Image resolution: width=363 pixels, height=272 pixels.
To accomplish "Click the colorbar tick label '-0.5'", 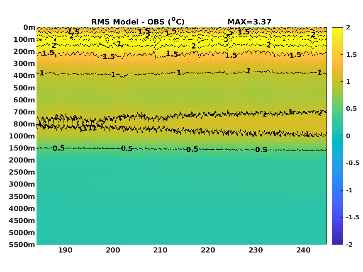I will (x=353, y=163).
